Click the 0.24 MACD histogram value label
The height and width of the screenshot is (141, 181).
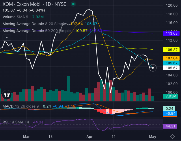(x=169, y=109)
